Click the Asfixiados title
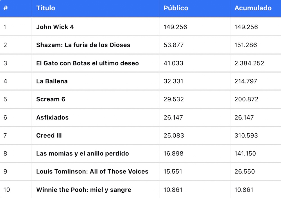Image resolution: width=281 pixels, height=198 pixels. [x=52, y=118]
